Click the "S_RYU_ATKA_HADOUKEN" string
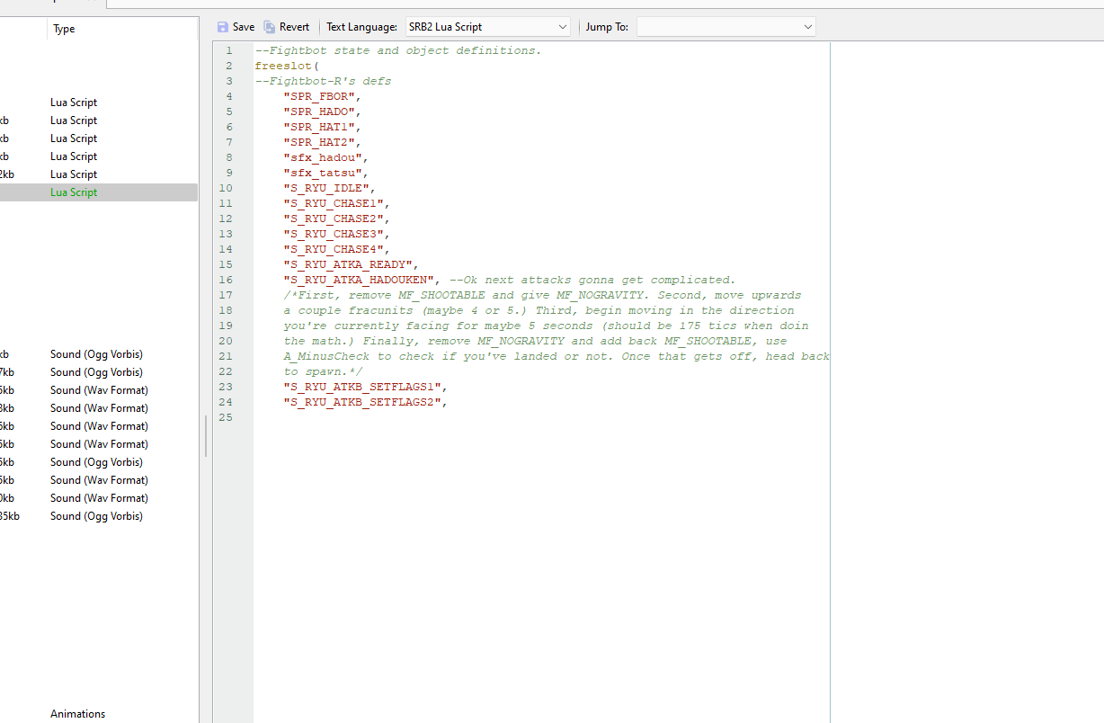1104x723 pixels. (x=359, y=280)
